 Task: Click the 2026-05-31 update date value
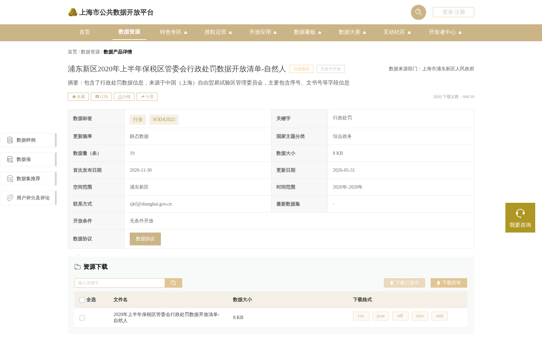pos(344,170)
